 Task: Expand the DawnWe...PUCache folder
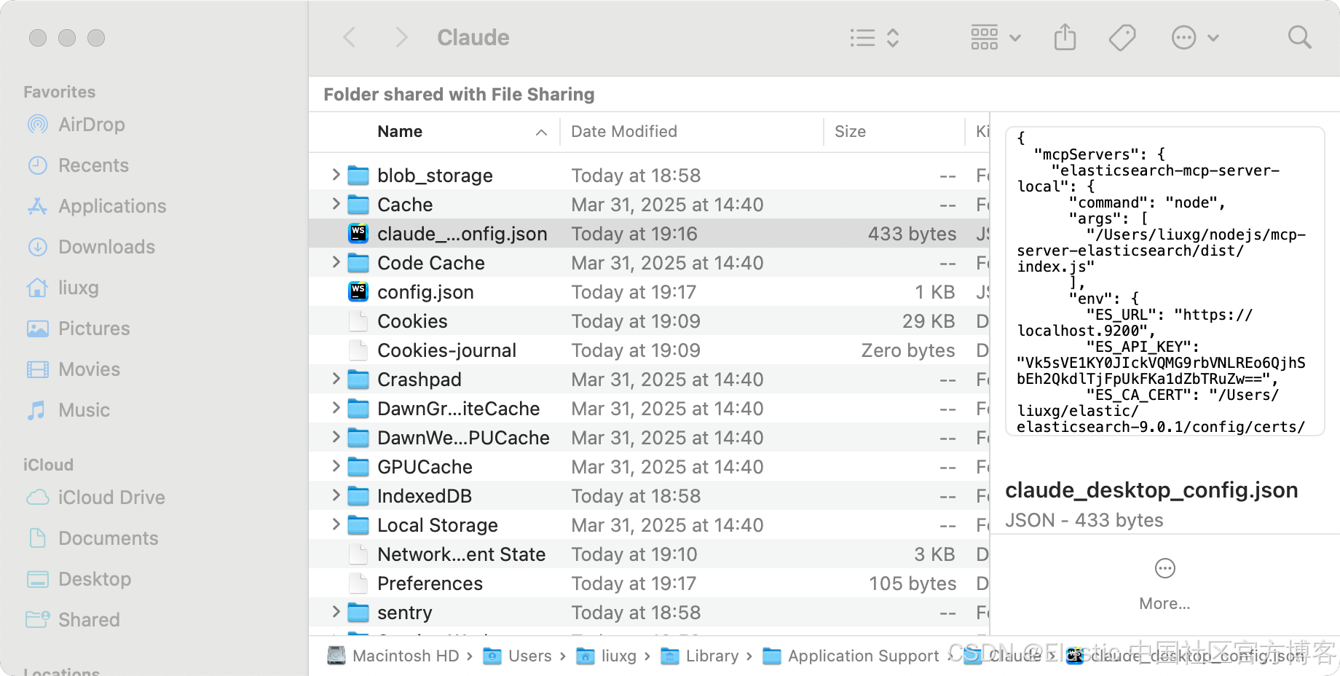click(x=336, y=437)
